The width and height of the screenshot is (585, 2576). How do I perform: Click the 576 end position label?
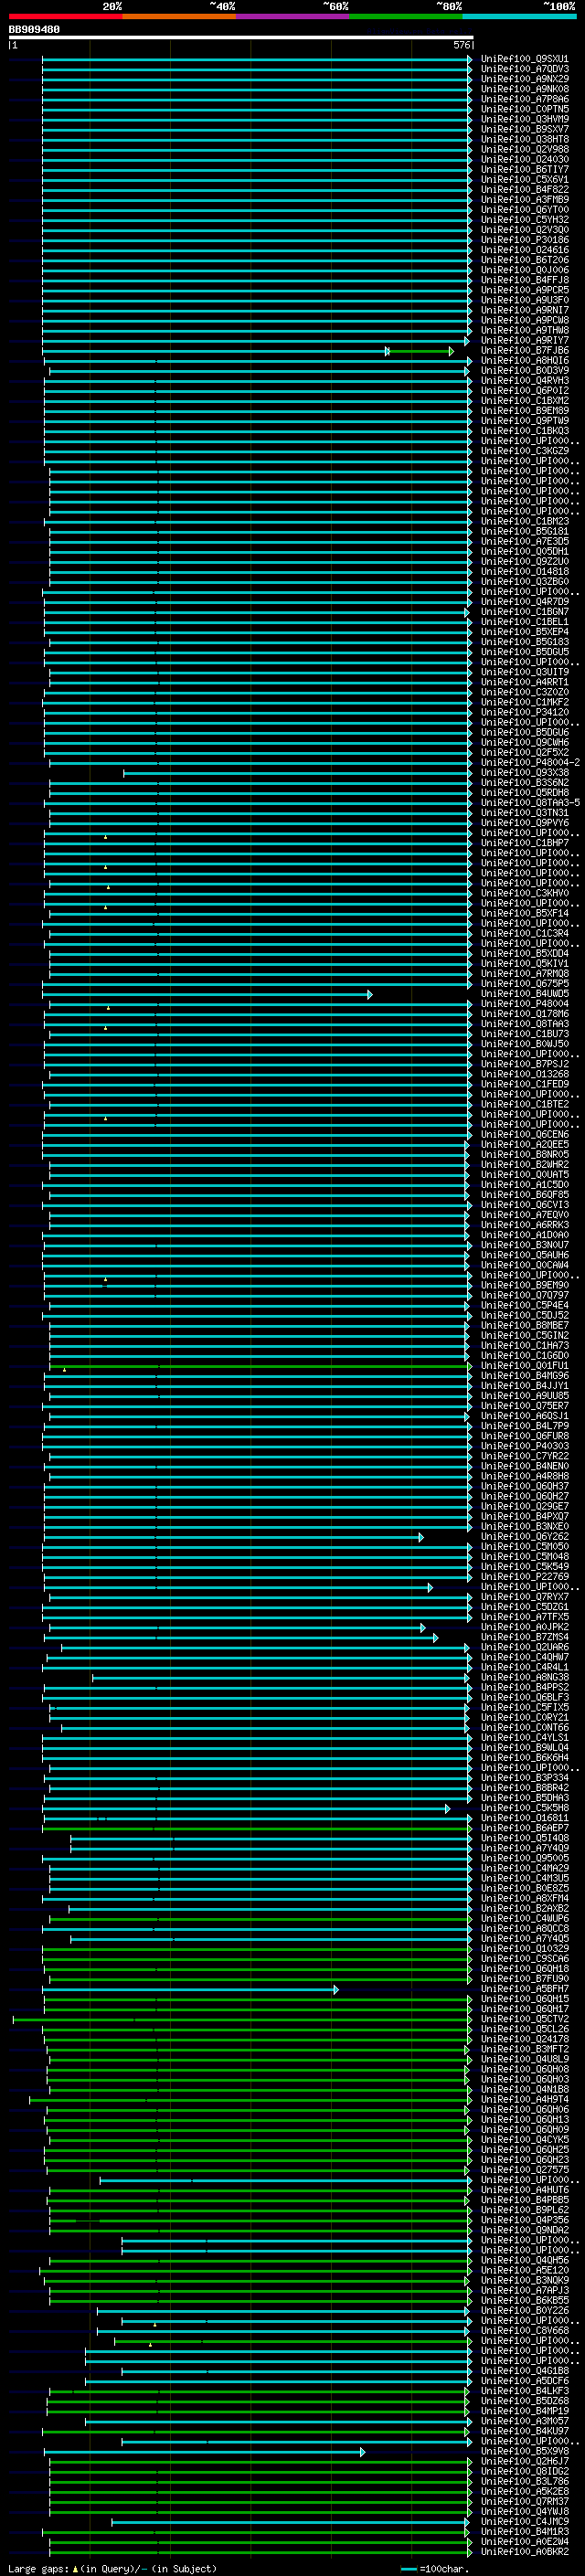point(462,45)
